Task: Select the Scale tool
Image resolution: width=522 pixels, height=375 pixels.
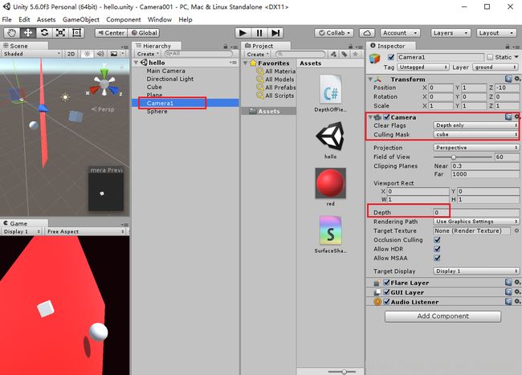Action: click(60, 33)
